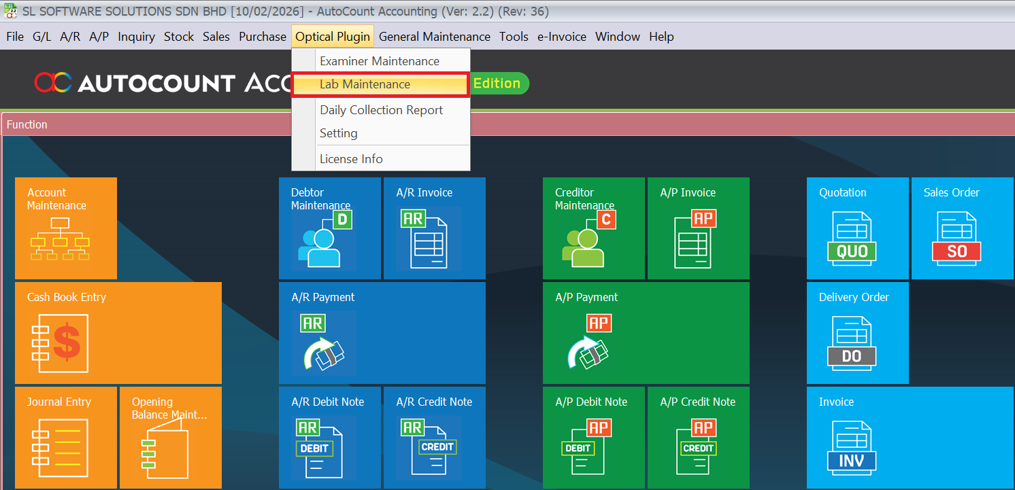Image resolution: width=1015 pixels, height=490 pixels.
Task: Click License Info in the dropdown
Action: 351,159
